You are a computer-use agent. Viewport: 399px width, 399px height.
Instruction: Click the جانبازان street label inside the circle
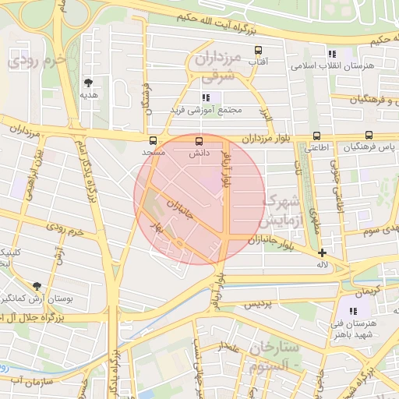coord(180,209)
